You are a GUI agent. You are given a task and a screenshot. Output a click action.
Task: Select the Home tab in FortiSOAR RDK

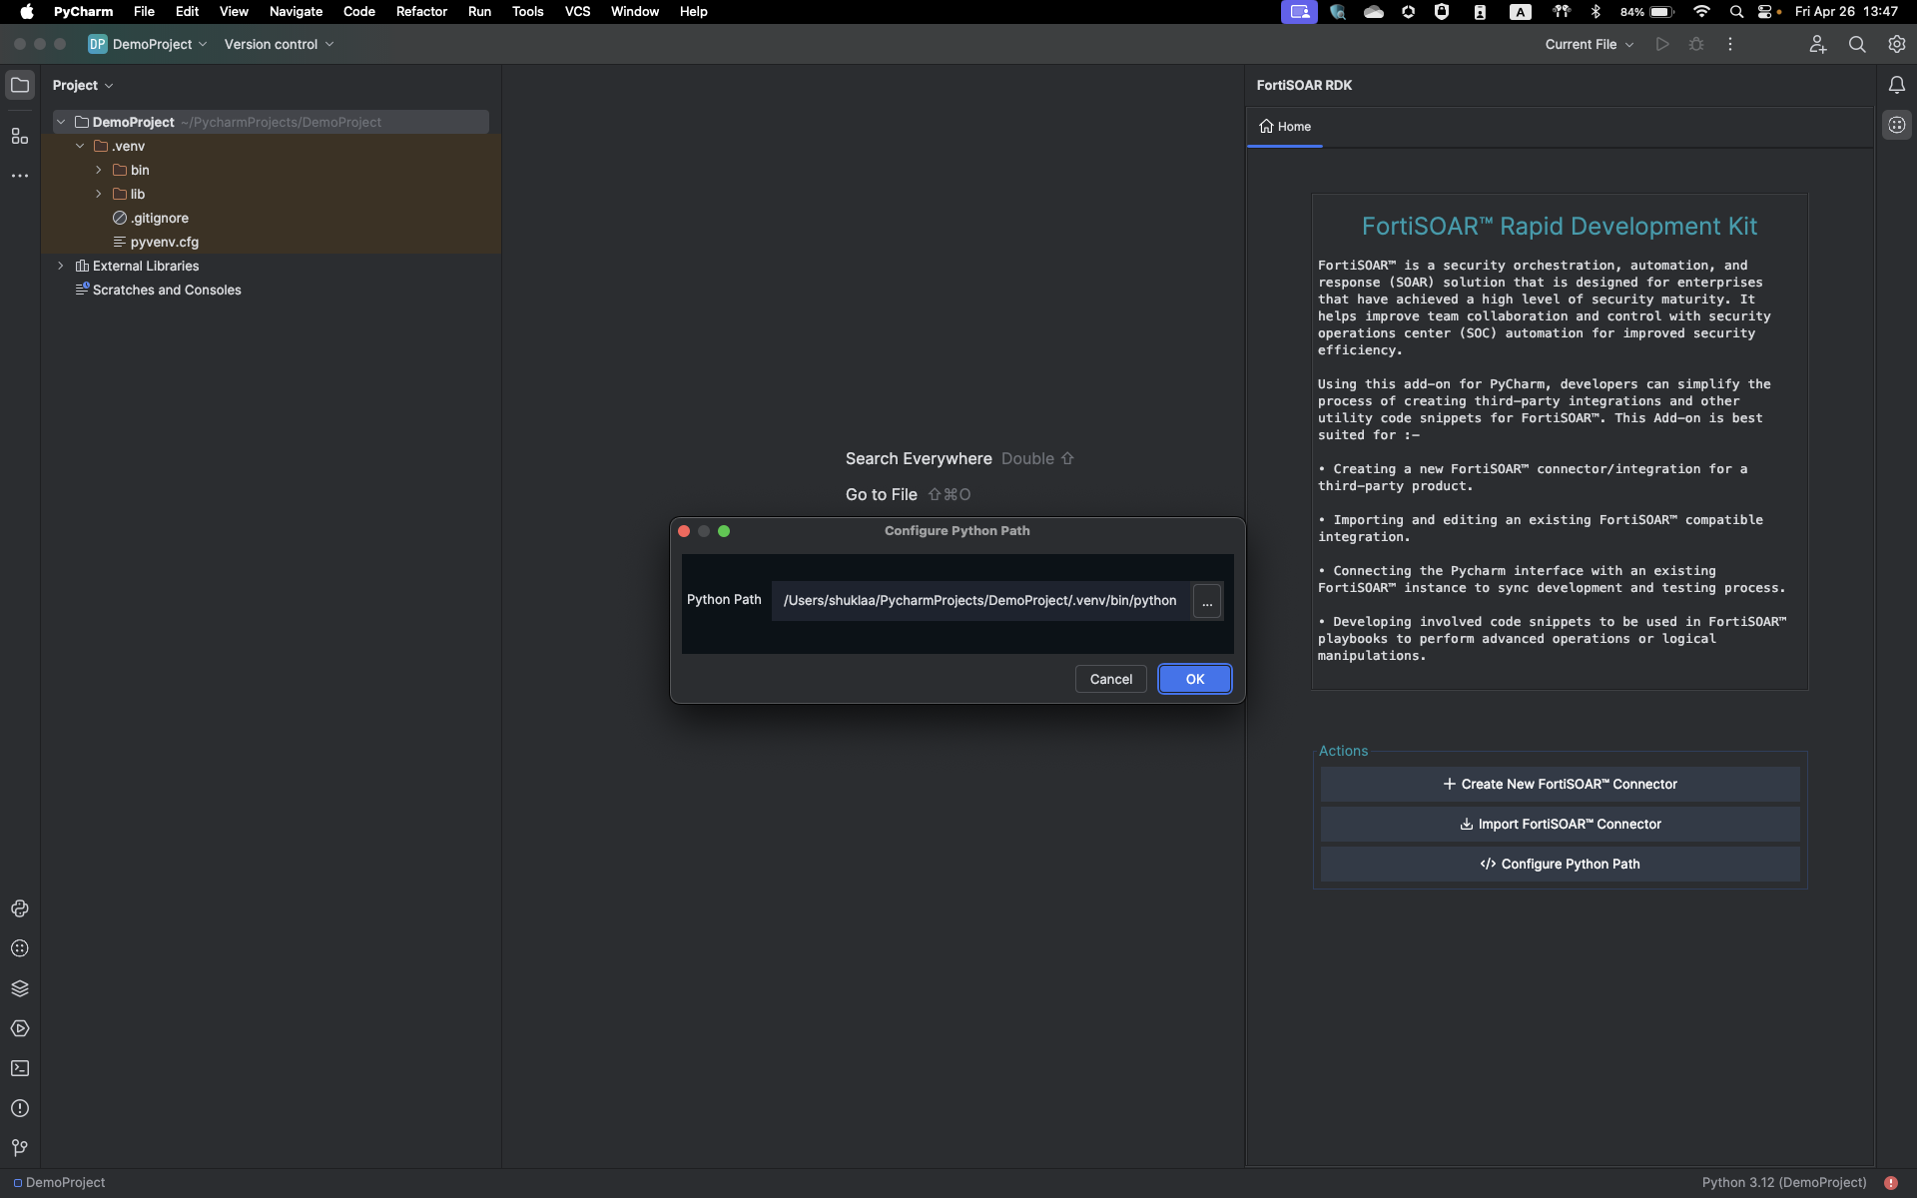1285,127
